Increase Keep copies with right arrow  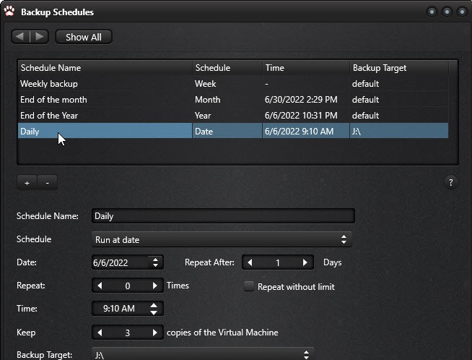[x=154, y=333]
